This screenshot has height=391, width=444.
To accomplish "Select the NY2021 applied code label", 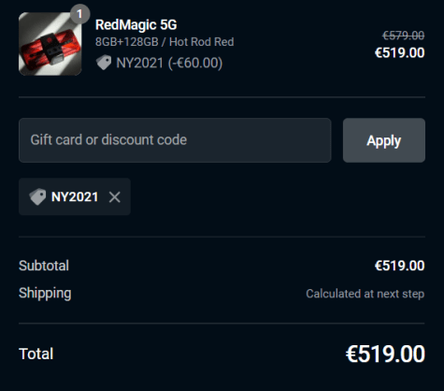I will (x=75, y=197).
